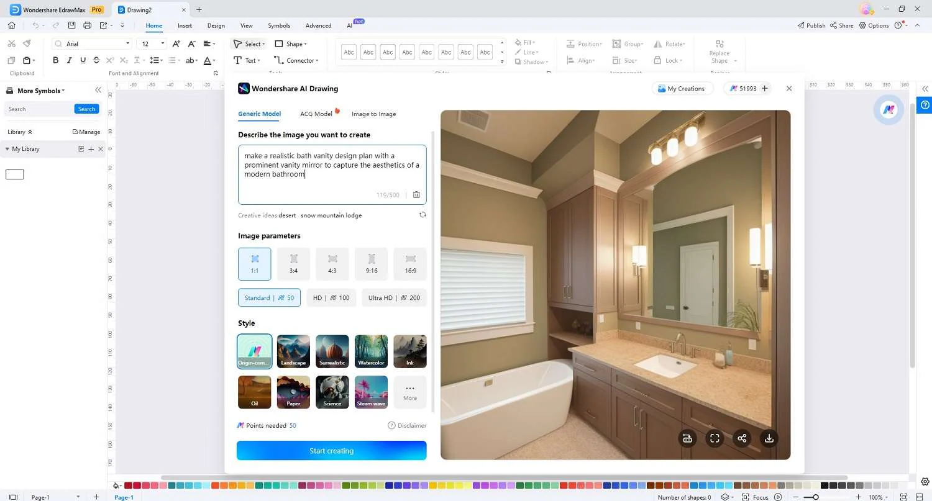
Task: Share the generated image
Action: point(742,438)
